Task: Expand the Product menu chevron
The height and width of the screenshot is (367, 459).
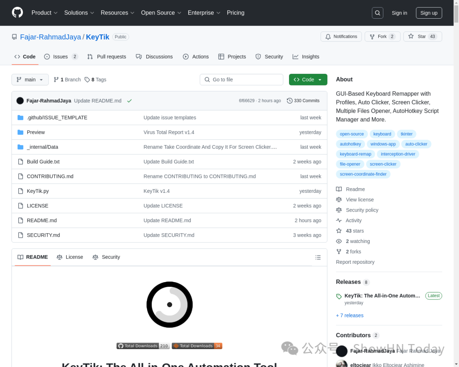Action: (55, 13)
